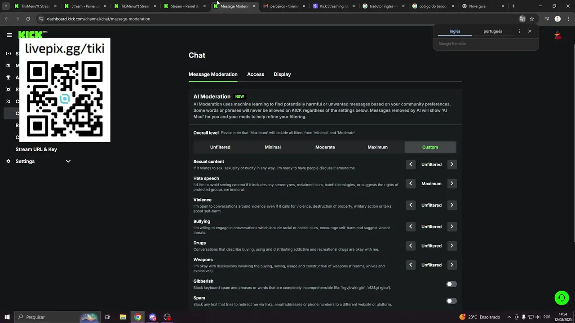
Task: Select the Minimal overall level
Action: click(x=273, y=147)
